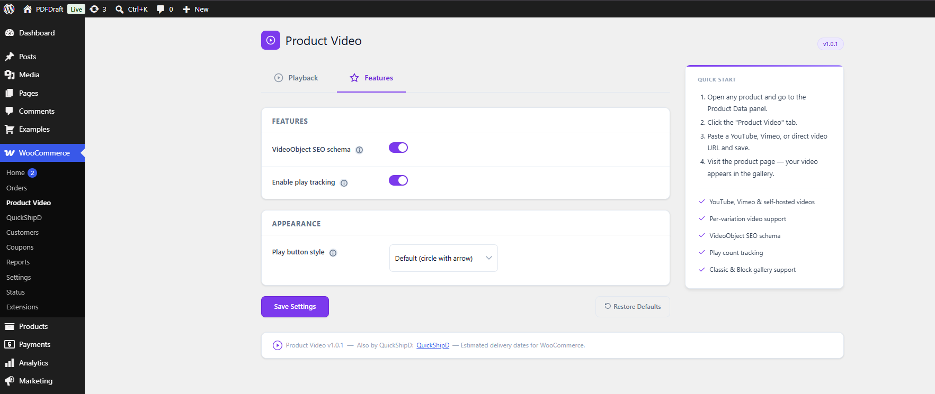Click the Product Video page title
Image resolution: width=935 pixels, height=394 pixels.
tap(324, 41)
